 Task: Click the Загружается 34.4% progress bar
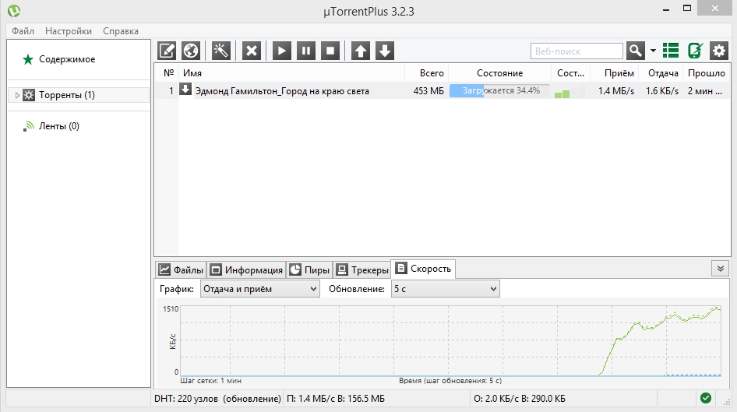point(499,90)
